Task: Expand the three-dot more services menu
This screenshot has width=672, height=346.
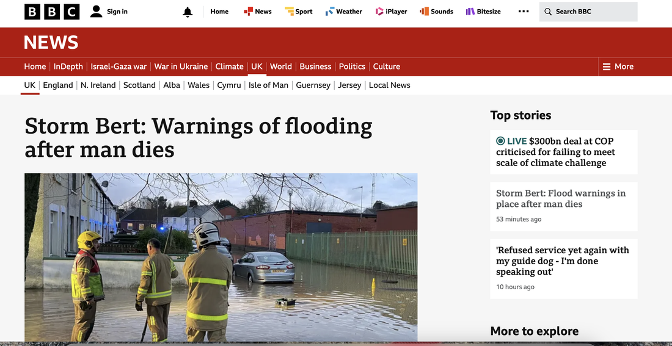Action: pos(524,12)
